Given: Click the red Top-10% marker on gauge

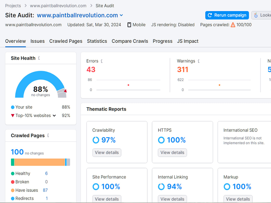Looking at the screenshot, I should 65,91.
